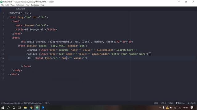Click the lock tray icon

[167, 108]
